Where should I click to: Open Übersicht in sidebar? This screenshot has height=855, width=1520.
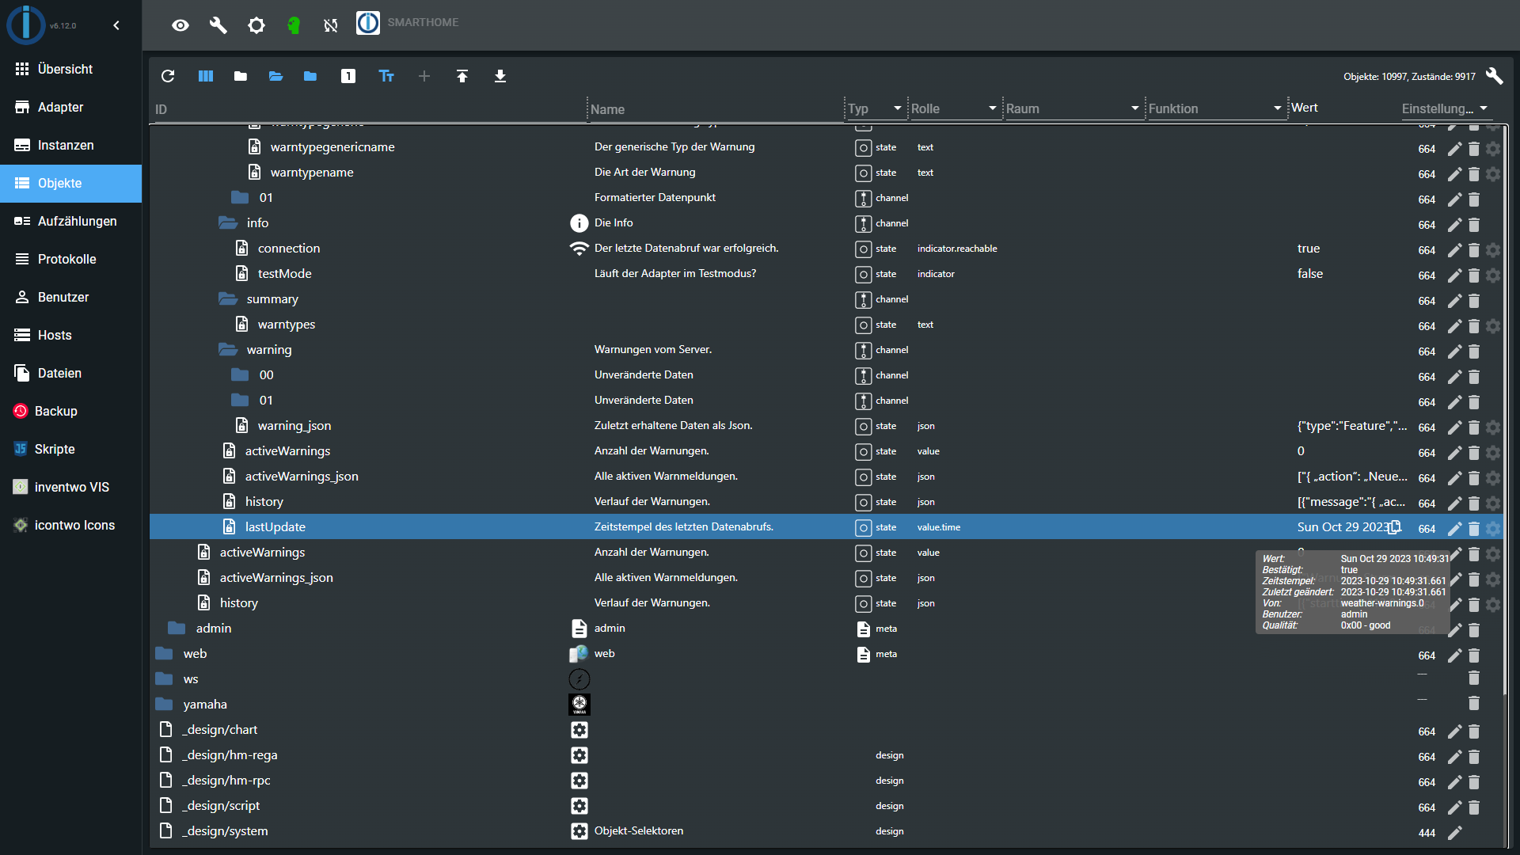(x=71, y=69)
